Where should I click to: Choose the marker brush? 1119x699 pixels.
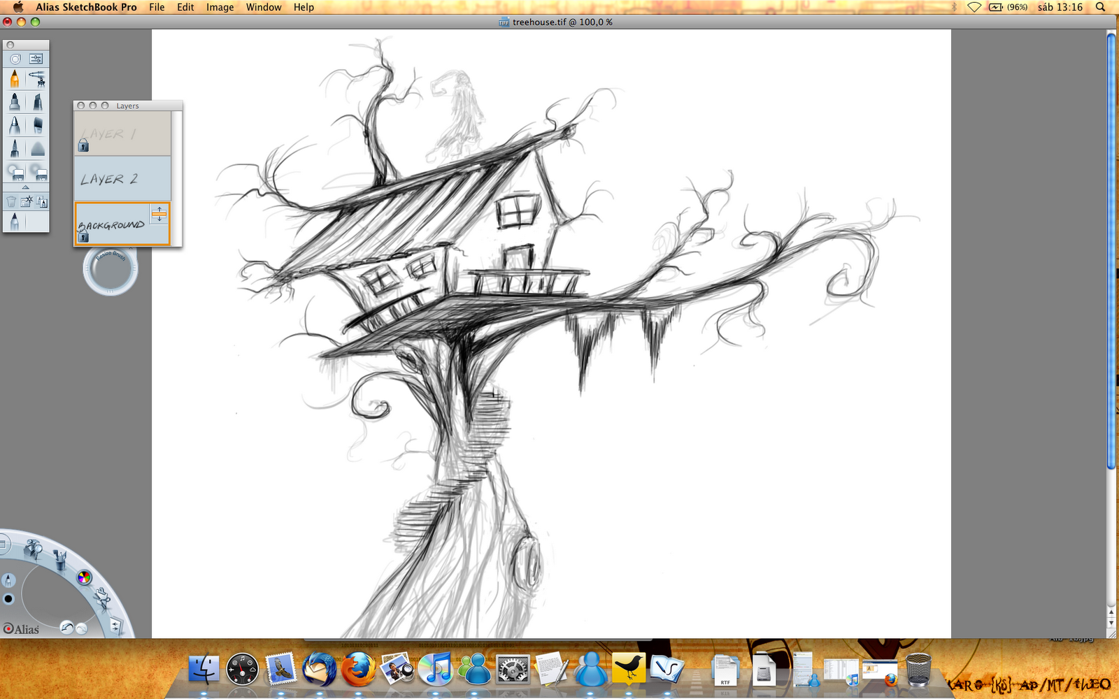point(15,102)
